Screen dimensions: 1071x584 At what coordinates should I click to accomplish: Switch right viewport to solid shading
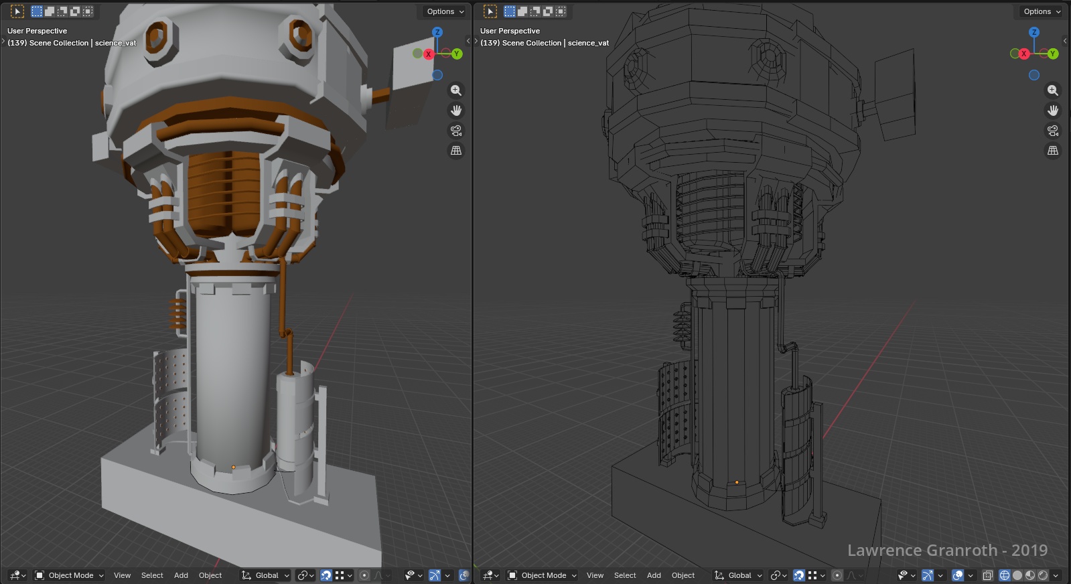pos(1017,575)
